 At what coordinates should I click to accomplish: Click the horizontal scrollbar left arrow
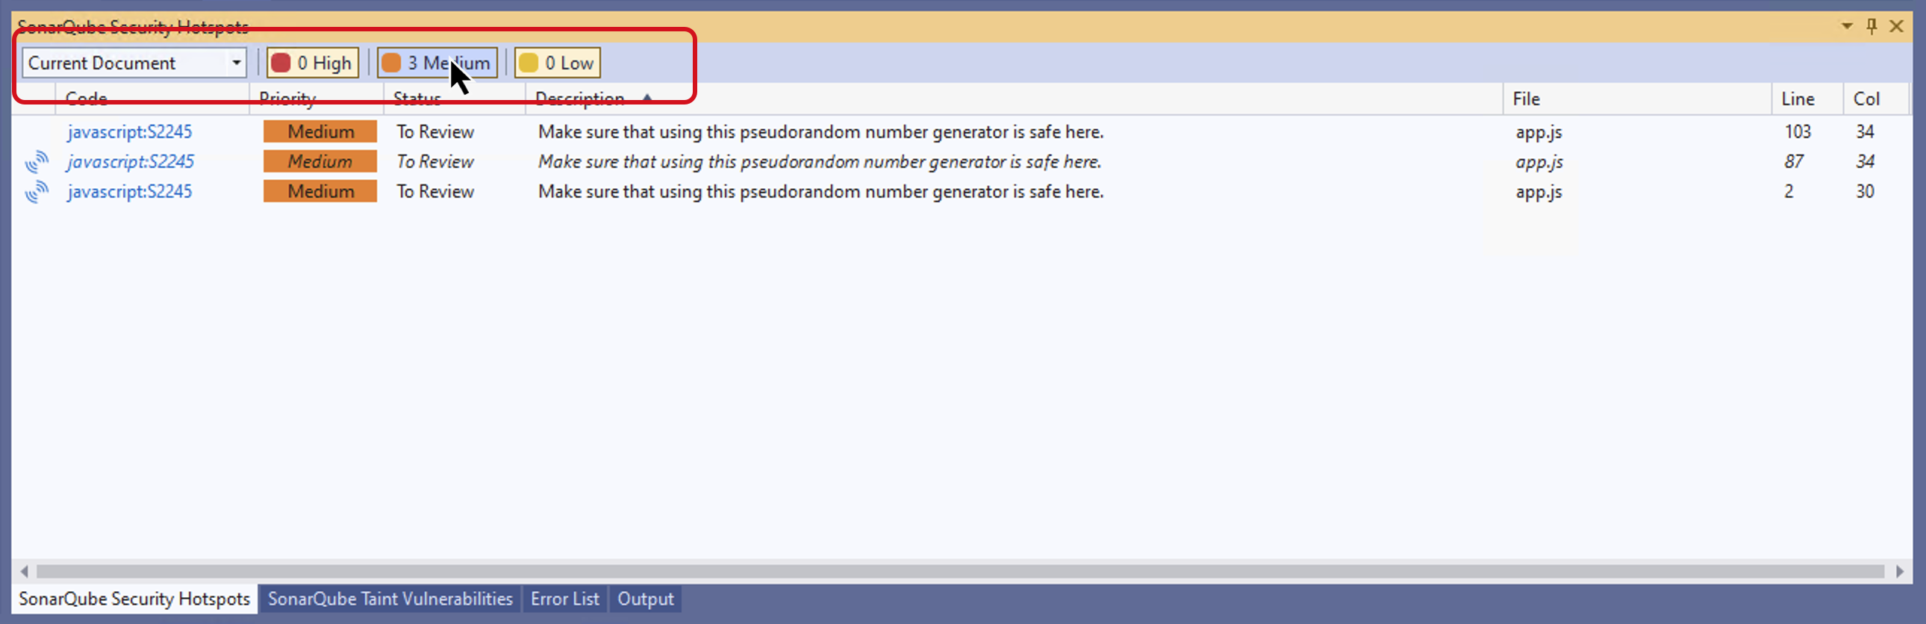[24, 572]
